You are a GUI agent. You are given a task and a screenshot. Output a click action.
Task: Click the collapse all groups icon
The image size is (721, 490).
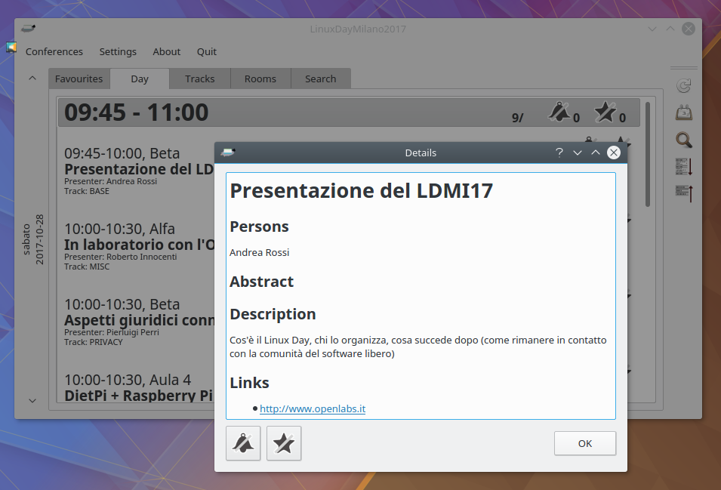(x=684, y=193)
